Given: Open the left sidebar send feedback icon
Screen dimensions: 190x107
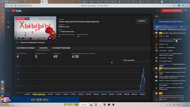Looking at the screenshot, I should pyautogui.click(x=8, y=94).
